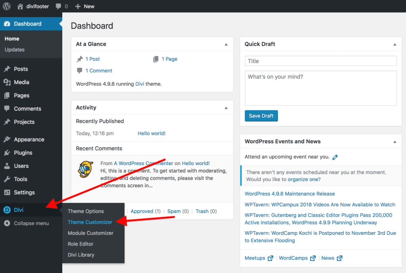Open Role Editor in Divi submenu
The height and width of the screenshot is (273, 406).
click(80, 244)
